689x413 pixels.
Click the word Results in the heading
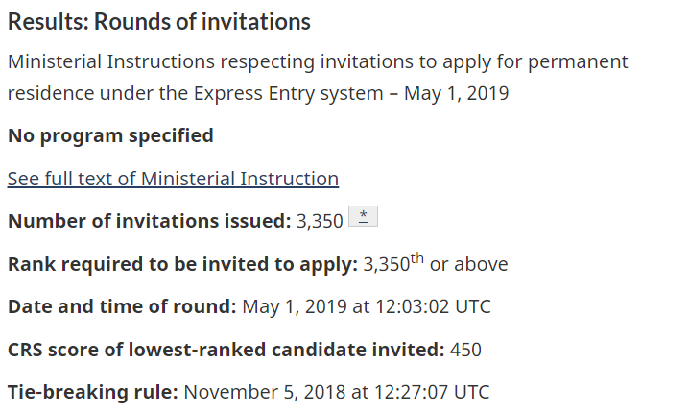point(41,21)
